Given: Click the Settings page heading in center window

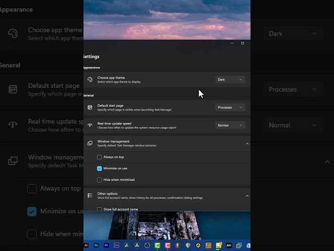Looking at the screenshot, I should tap(92, 56).
